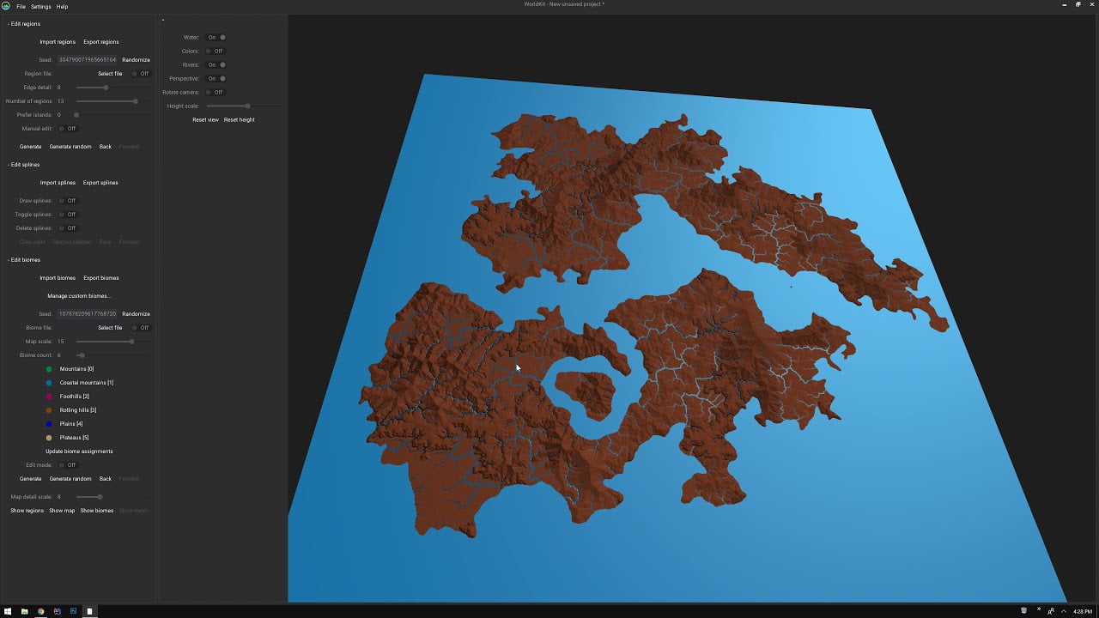Collapse the Edit biomes section
The image size is (1099, 618).
[x=24, y=260]
